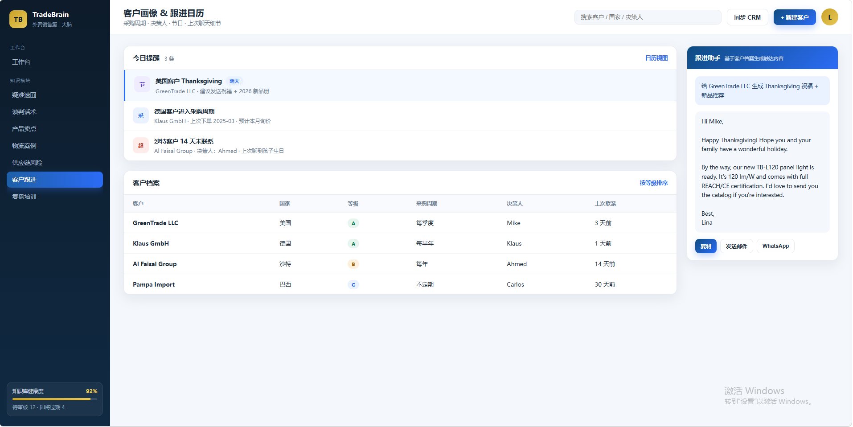The height and width of the screenshot is (427, 853).
Task: Select the Pampa Import customer row
Action: [x=400, y=284]
